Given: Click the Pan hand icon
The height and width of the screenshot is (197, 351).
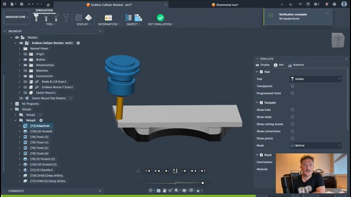Looking at the screenshot, I should [165, 190].
